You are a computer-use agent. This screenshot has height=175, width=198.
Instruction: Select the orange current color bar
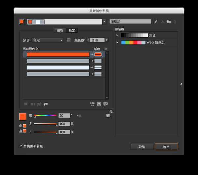58,54
